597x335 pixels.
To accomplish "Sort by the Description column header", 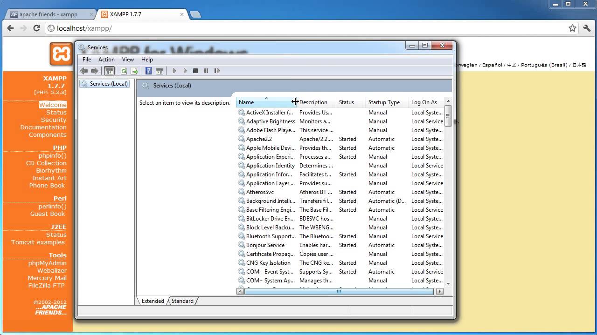I will coord(316,102).
